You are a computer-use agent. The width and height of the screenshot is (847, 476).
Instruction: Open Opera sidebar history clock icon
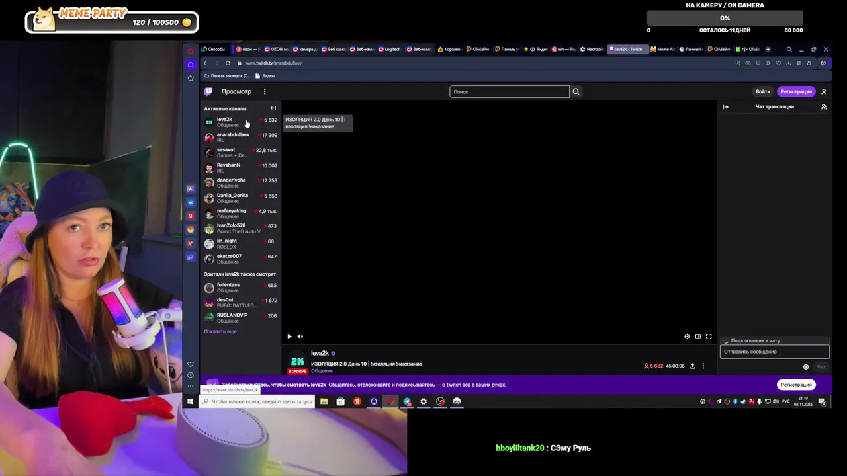pos(191,376)
